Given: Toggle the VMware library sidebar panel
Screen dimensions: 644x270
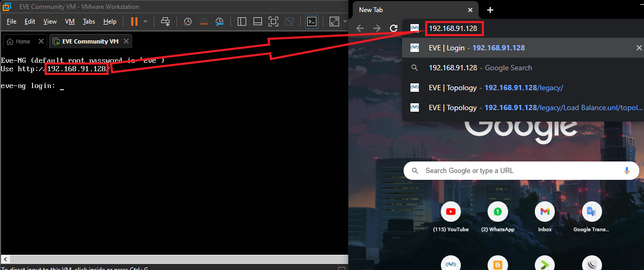Looking at the screenshot, I should pos(242,21).
